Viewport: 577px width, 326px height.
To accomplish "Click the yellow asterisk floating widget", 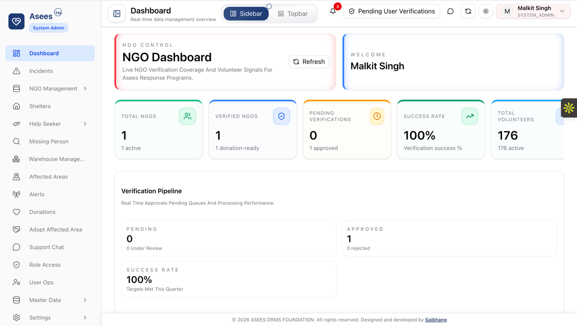I will (569, 108).
